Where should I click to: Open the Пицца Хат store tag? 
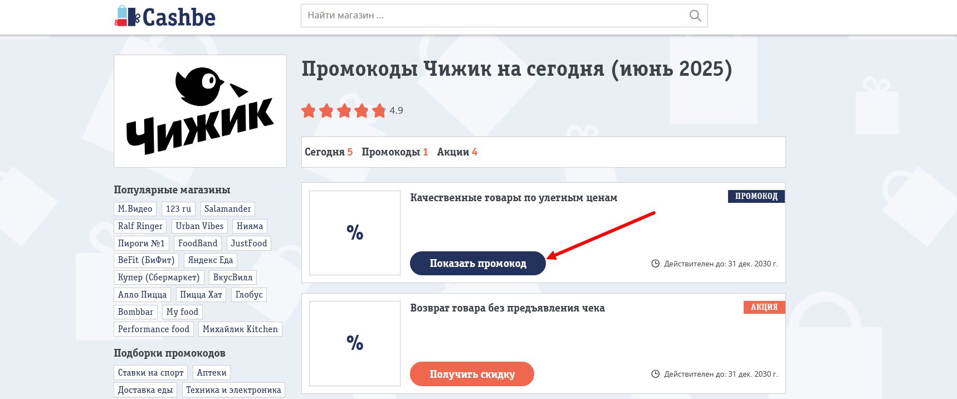tap(201, 295)
